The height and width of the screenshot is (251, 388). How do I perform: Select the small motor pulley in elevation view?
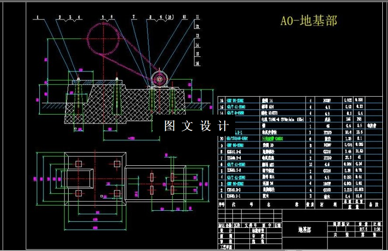[x=159, y=79]
